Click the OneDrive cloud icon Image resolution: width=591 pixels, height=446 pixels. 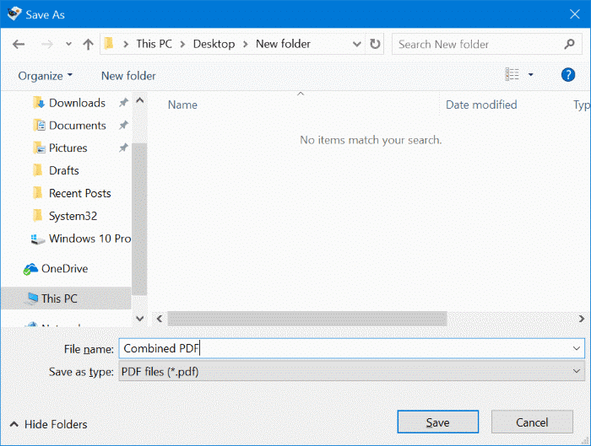point(30,269)
